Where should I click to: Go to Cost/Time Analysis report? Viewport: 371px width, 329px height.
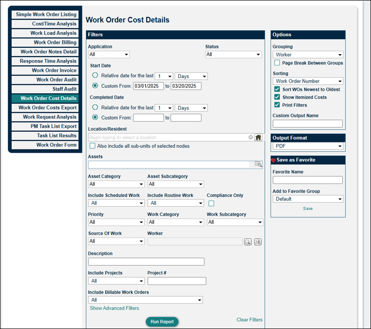pos(45,24)
